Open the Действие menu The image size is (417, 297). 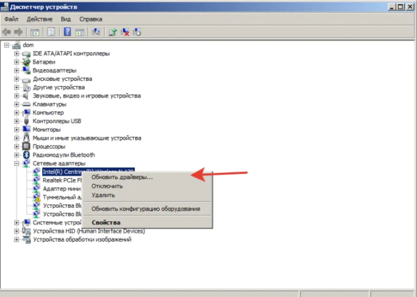(40, 19)
